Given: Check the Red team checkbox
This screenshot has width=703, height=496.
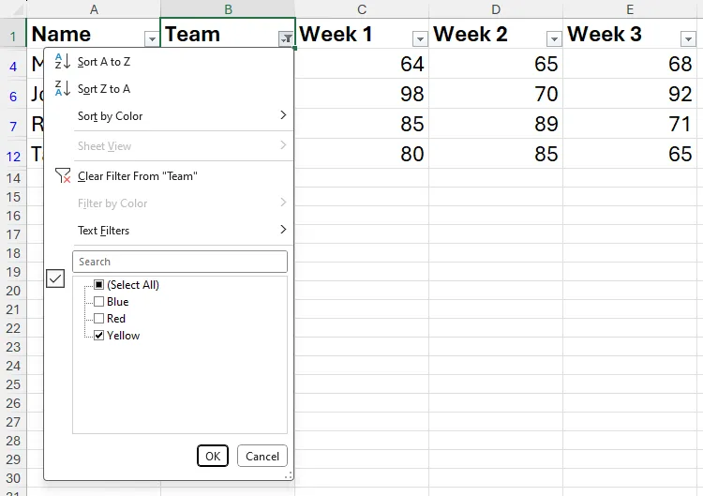Looking at the screenshot, I should click(99, 319).
